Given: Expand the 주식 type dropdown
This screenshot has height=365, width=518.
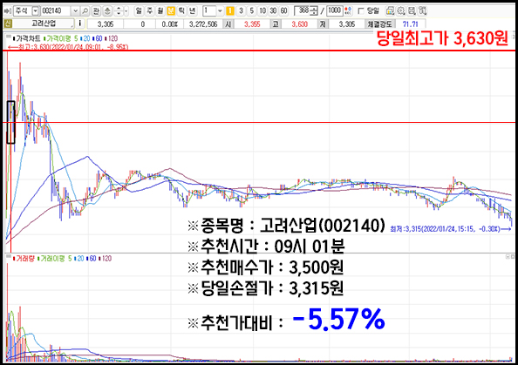Looking at the screenshot, I should coord(36,11).
